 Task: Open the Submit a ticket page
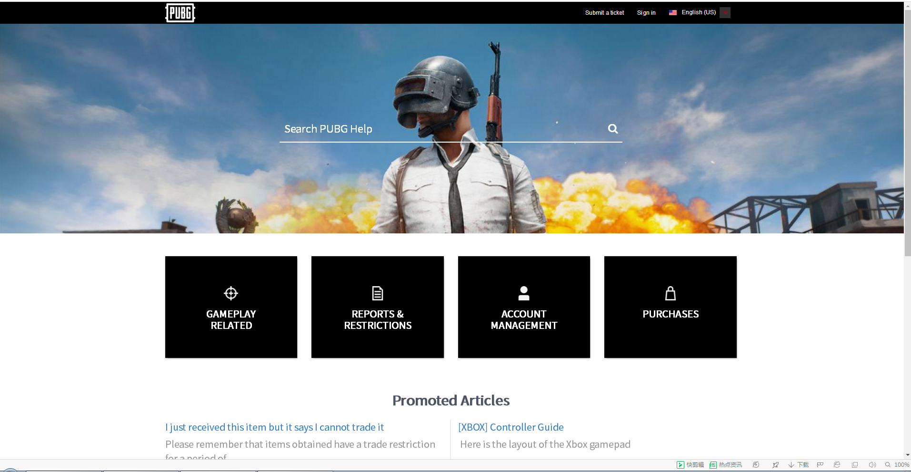click(x=604, y=13)
